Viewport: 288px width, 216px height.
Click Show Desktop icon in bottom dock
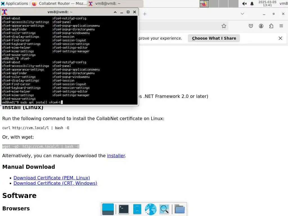pos(108,209)
